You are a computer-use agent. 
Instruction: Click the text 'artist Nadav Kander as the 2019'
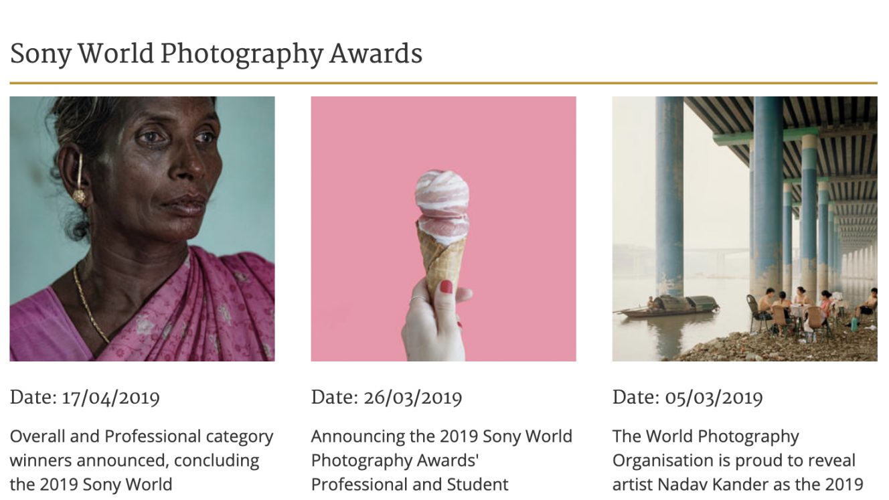738,485
